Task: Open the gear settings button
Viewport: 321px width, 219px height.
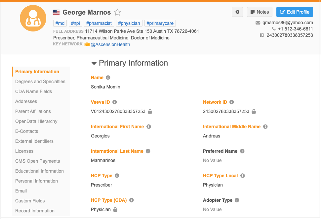Action: [x=237, y=12]
